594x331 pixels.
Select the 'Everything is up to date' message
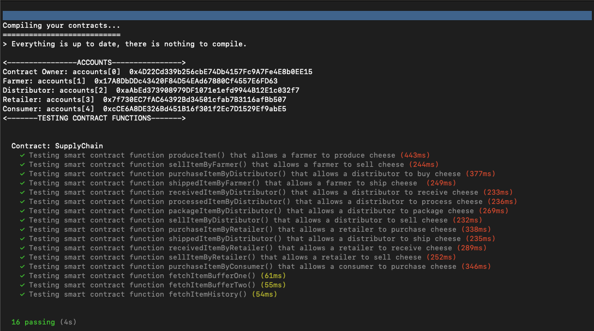tap(124, 44)
